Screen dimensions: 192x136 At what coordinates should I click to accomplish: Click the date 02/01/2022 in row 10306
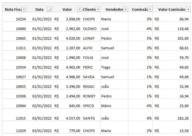(42, 96)
